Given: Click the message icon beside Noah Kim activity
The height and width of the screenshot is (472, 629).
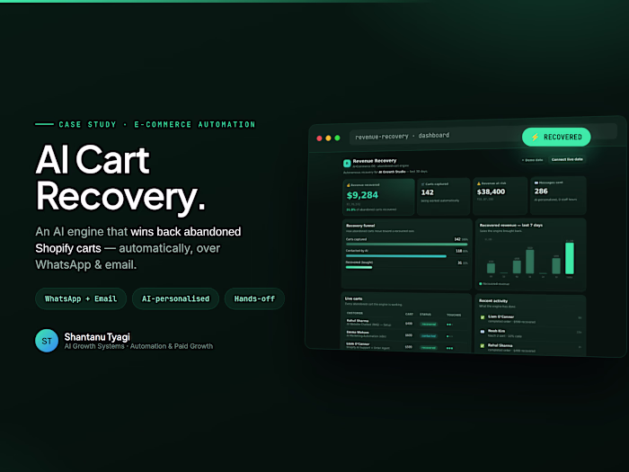Looking at the screenshot, I should 483,332.
